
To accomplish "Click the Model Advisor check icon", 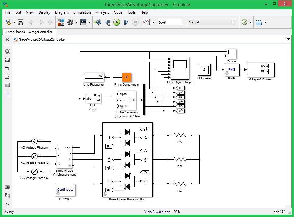I will tap(244, 22).
